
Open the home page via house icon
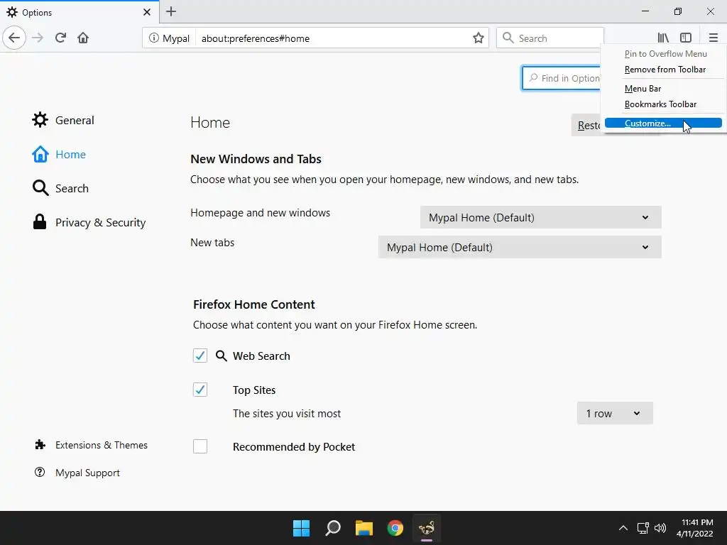tap(83, 38)
